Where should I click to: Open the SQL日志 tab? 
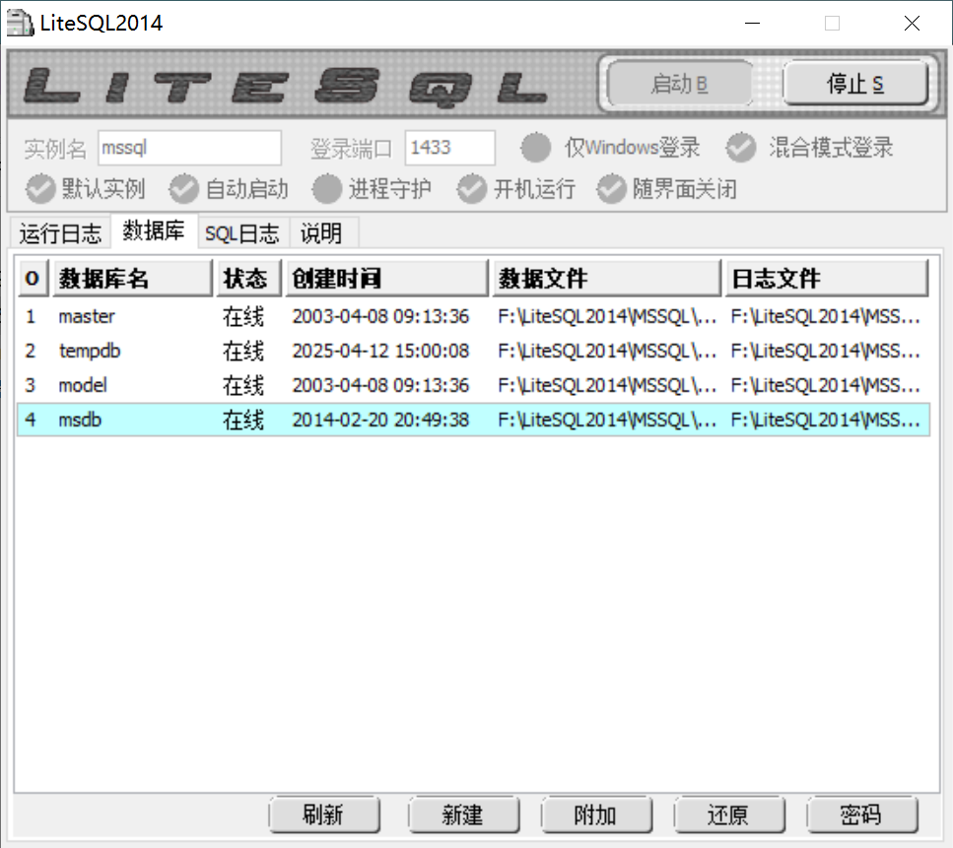pos(241,233)
